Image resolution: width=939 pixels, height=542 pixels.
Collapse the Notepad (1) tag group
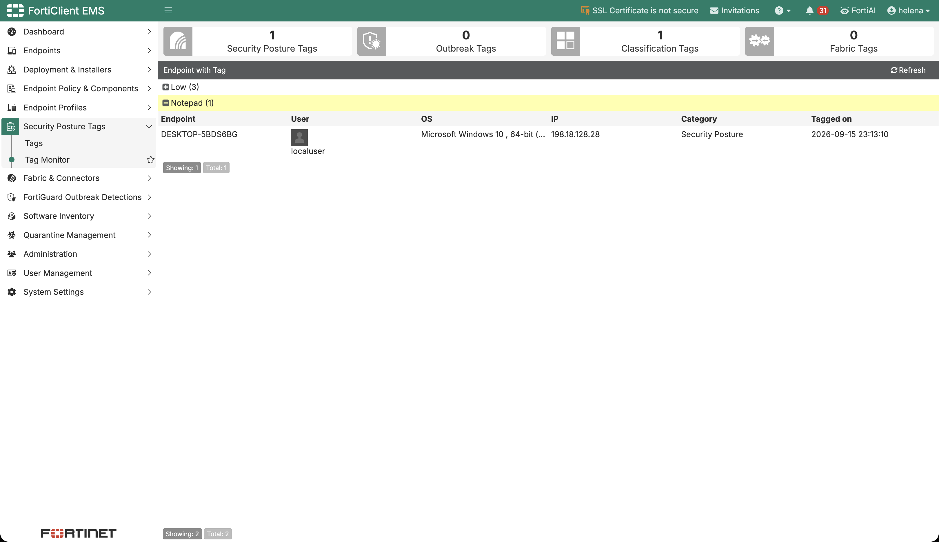[166, 103]
